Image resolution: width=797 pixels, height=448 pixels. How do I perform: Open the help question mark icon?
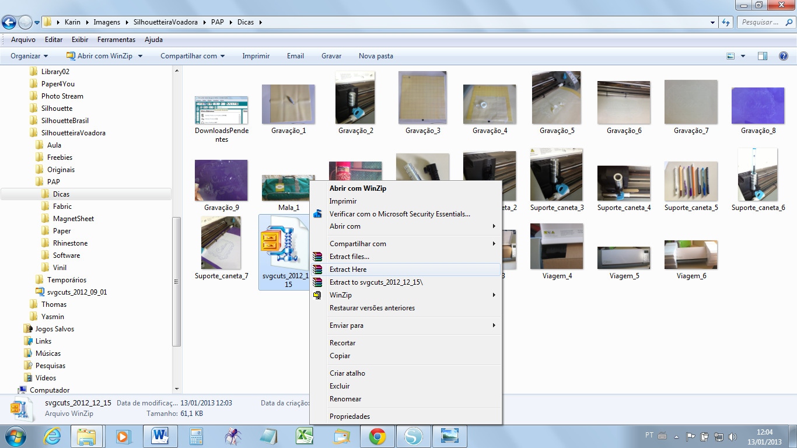click(784, 56)
